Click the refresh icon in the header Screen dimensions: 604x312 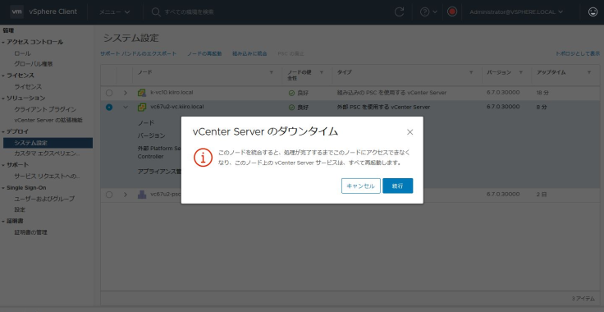399,12
